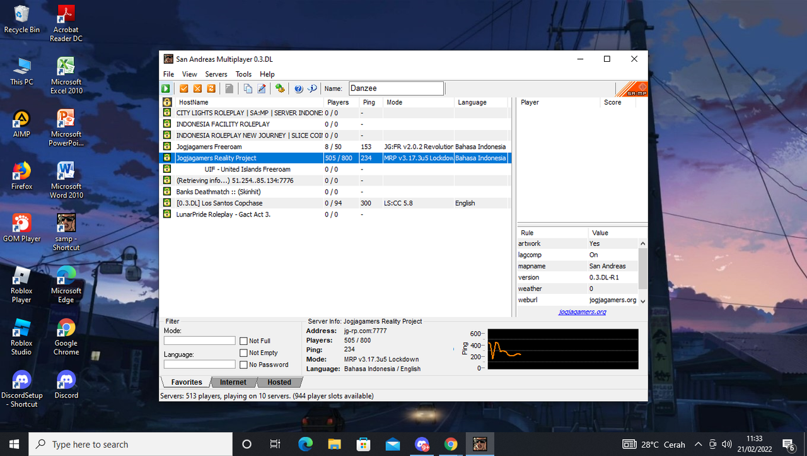Click the lock icon column header

point(167,102)
